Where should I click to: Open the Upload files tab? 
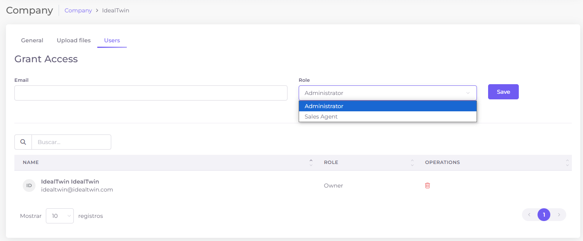pyautogui.click(x=74, y=40)
